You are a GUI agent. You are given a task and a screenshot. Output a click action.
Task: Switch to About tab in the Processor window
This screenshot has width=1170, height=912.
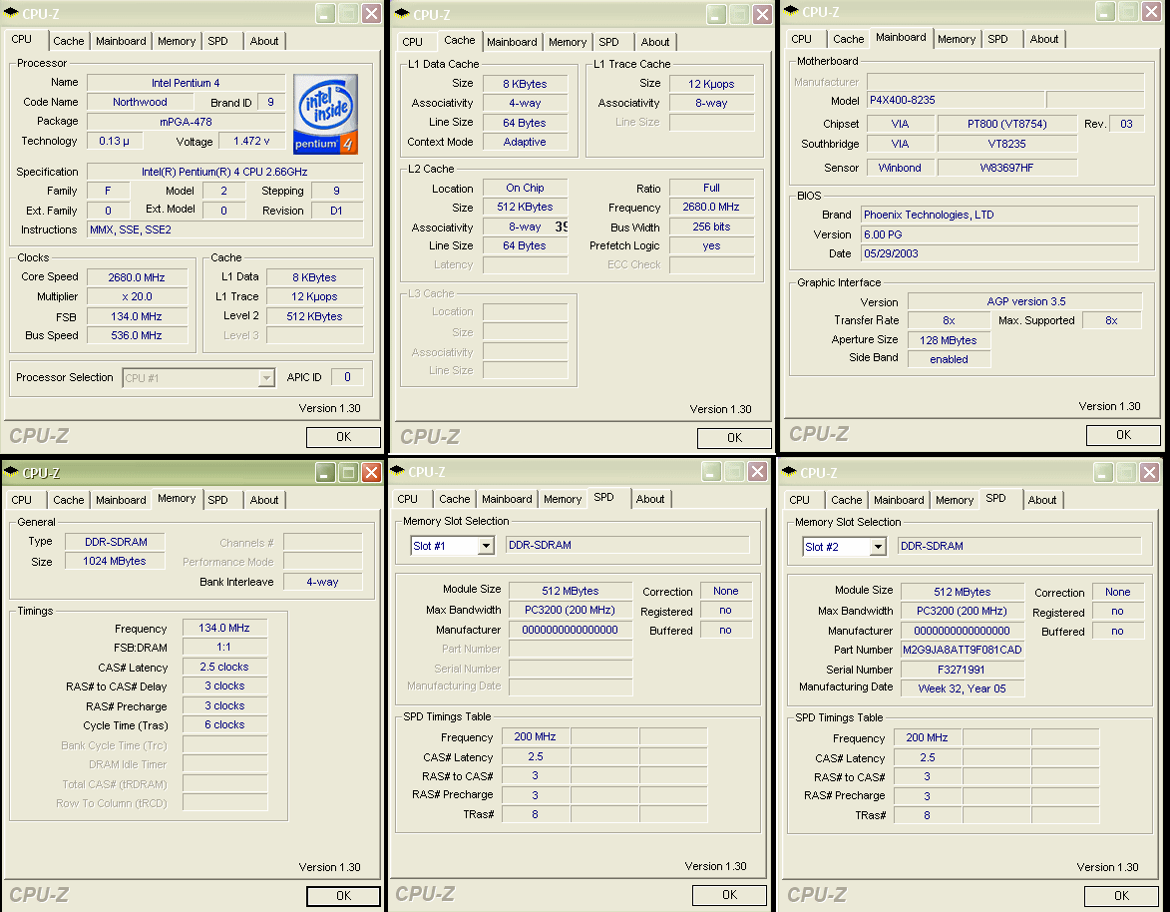(x=264, y=41)
